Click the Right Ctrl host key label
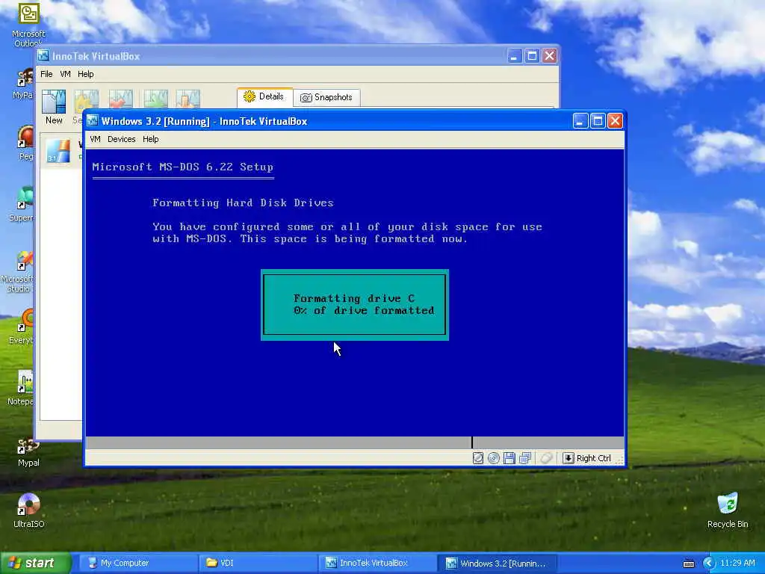Viewport: 765px width, 574px height. tap(593, 458)
